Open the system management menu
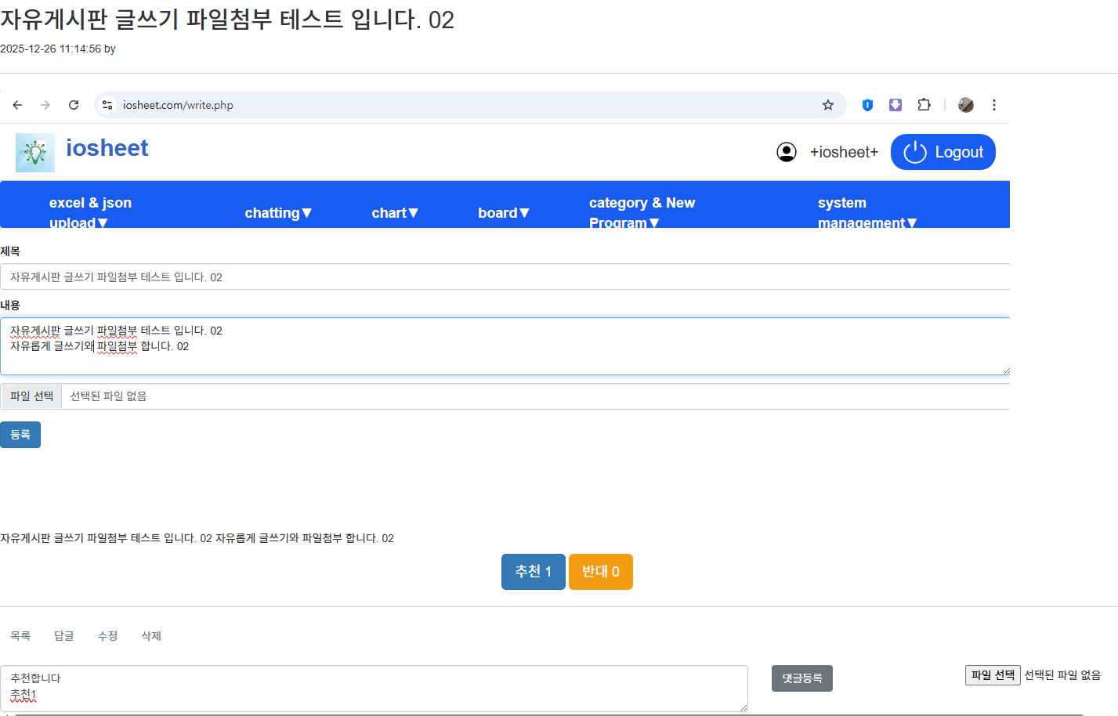1118x716 pixels. [x=867, y=212]
